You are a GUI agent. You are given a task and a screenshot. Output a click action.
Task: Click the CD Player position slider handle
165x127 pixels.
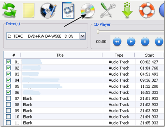(x=98, y=31)
